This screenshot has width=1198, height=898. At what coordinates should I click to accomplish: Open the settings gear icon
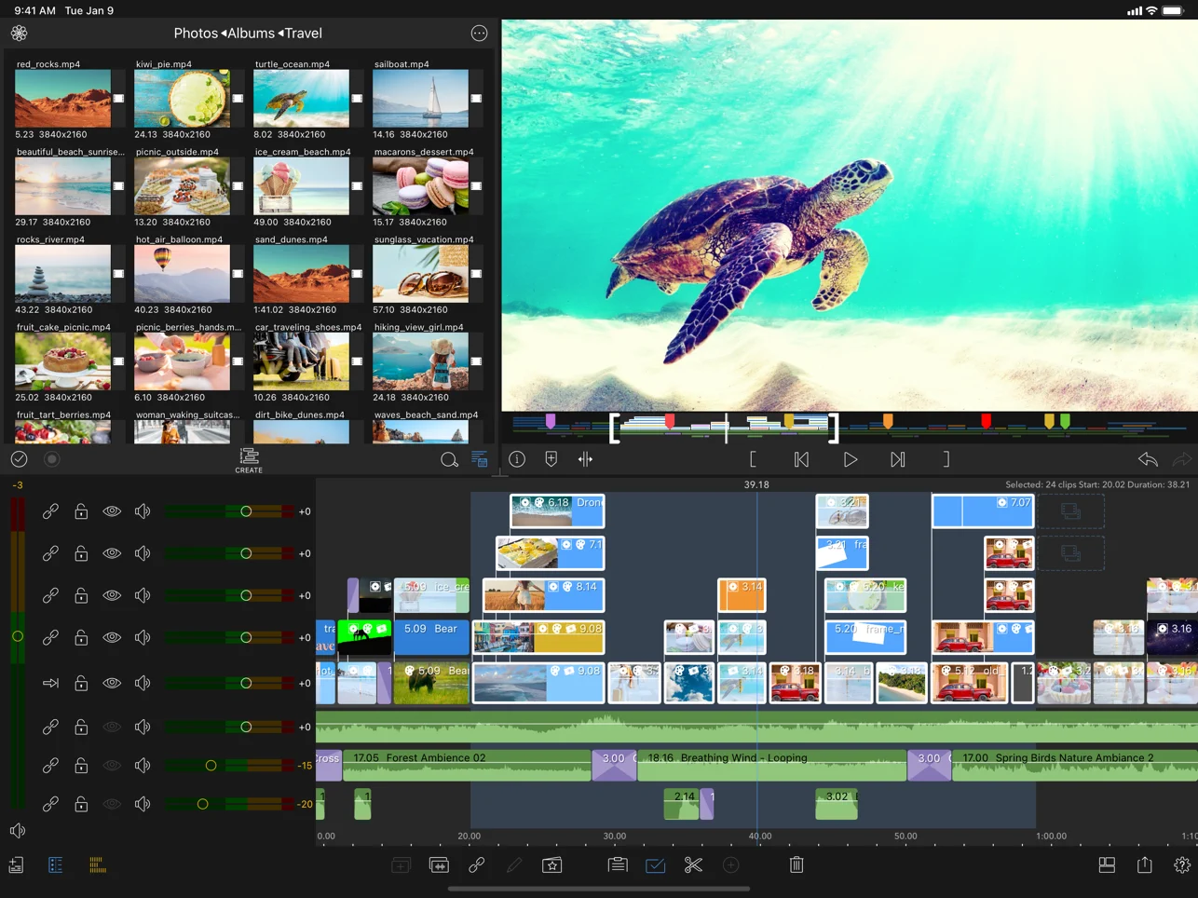pyautogui.click(x=1182, y=865)
